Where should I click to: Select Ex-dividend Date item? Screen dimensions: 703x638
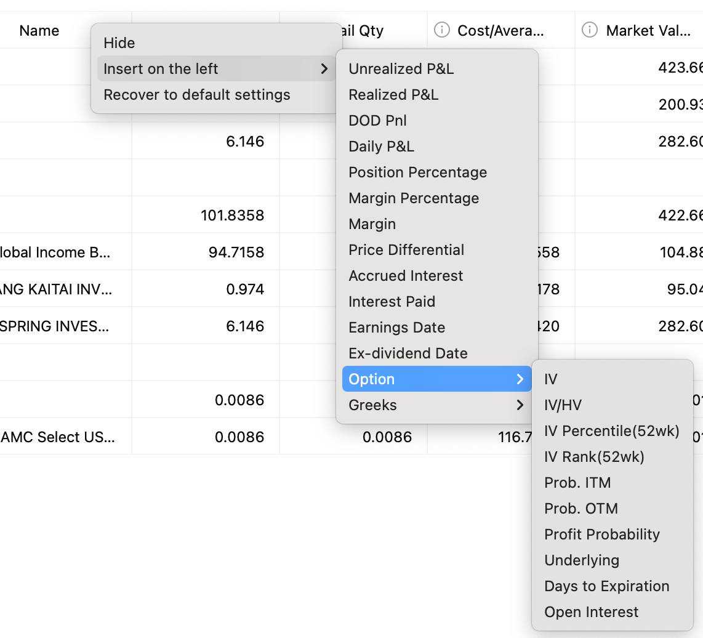click(x=408, y=353)
